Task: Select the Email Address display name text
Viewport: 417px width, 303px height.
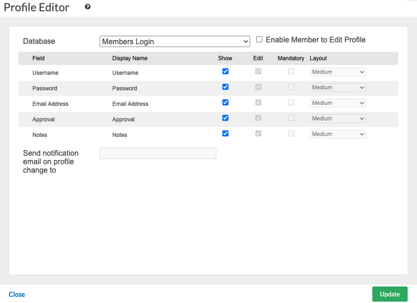Action: (x=130, y=104)
